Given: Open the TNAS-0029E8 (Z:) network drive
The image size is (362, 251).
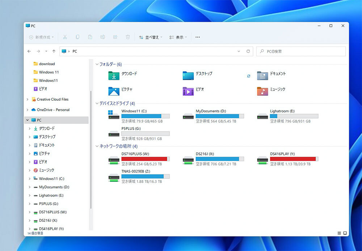Looking at the screenshot, I should point(113,177).
